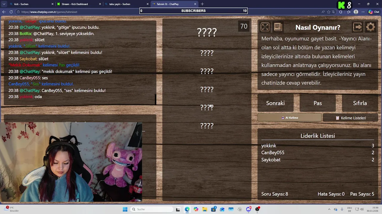
Task: Click the 'Soru Sayısı: 8' counter
Action: 275,194
